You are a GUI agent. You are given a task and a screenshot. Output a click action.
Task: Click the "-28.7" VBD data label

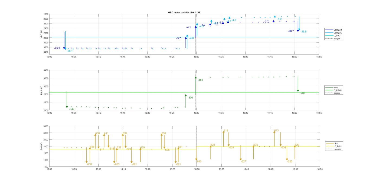pyautogui.click(x=291, y=31)
